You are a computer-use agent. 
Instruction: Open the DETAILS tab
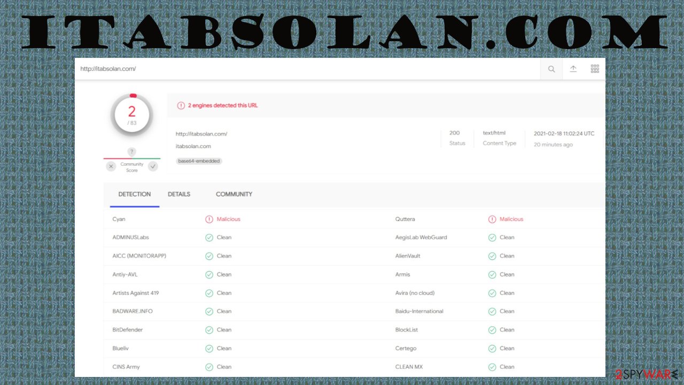(x=179, y=194)
